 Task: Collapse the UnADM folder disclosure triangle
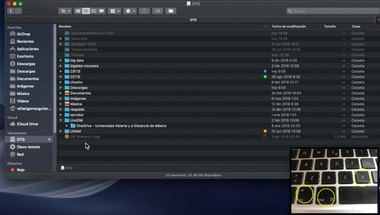pyautogui.click(x=61, y=120)
